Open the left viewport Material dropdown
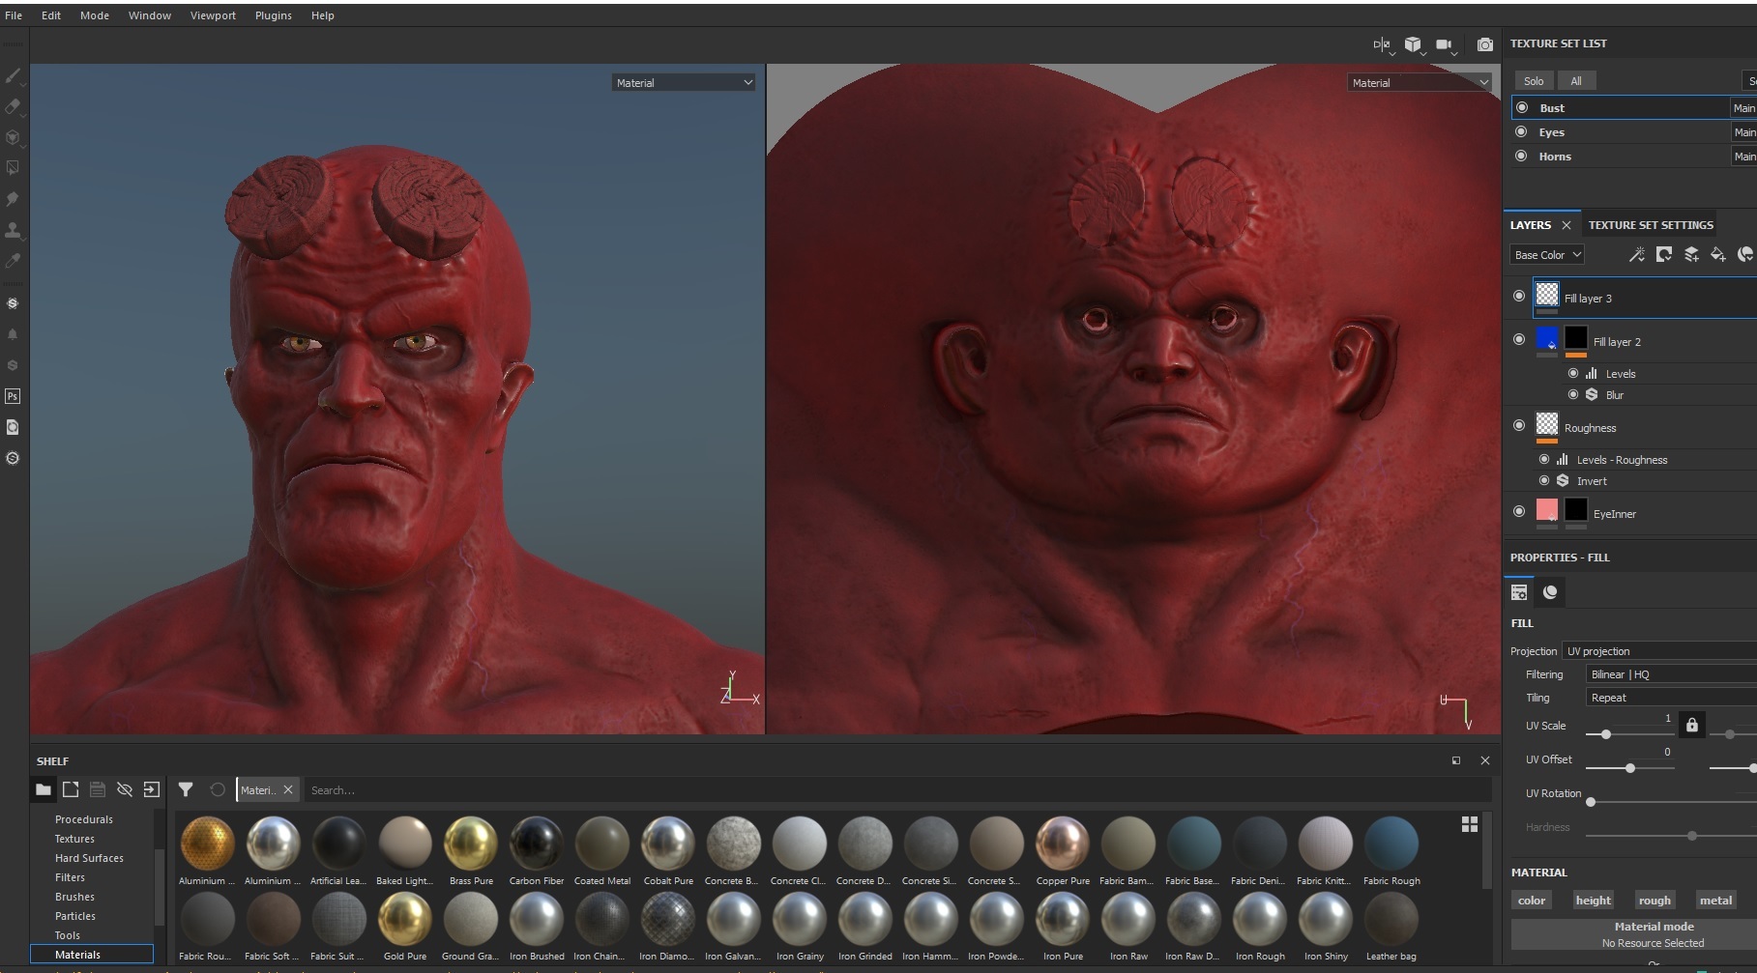 point(683,83)
